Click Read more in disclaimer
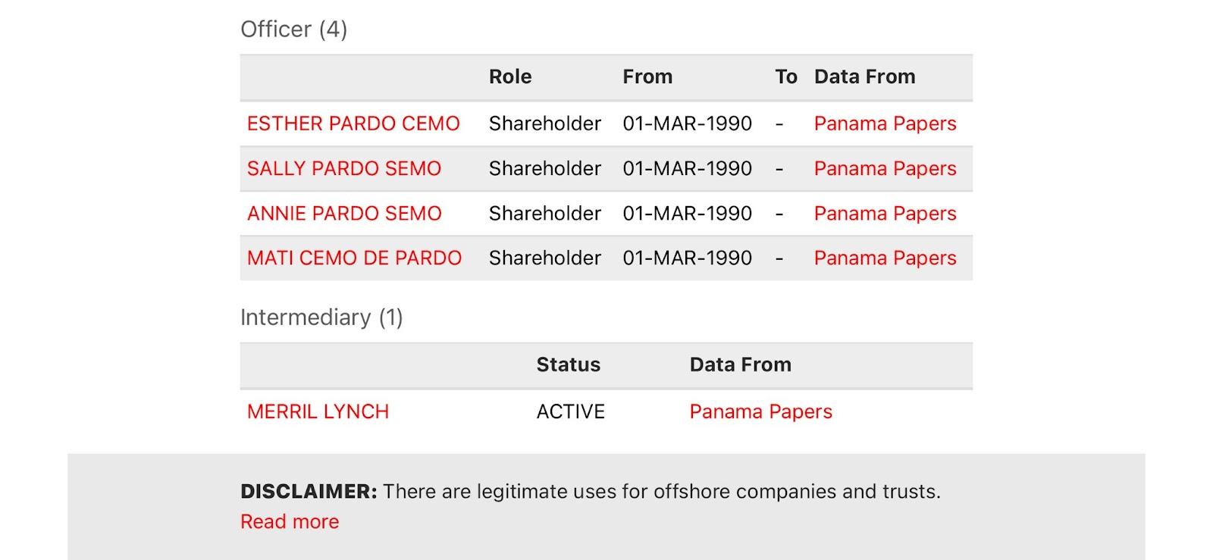 tap(290, 521)
